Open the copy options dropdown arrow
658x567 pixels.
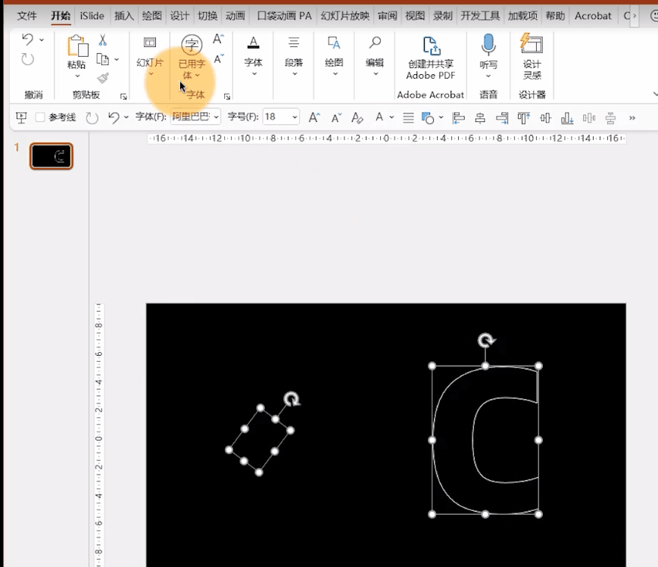(x=117, y=60)
